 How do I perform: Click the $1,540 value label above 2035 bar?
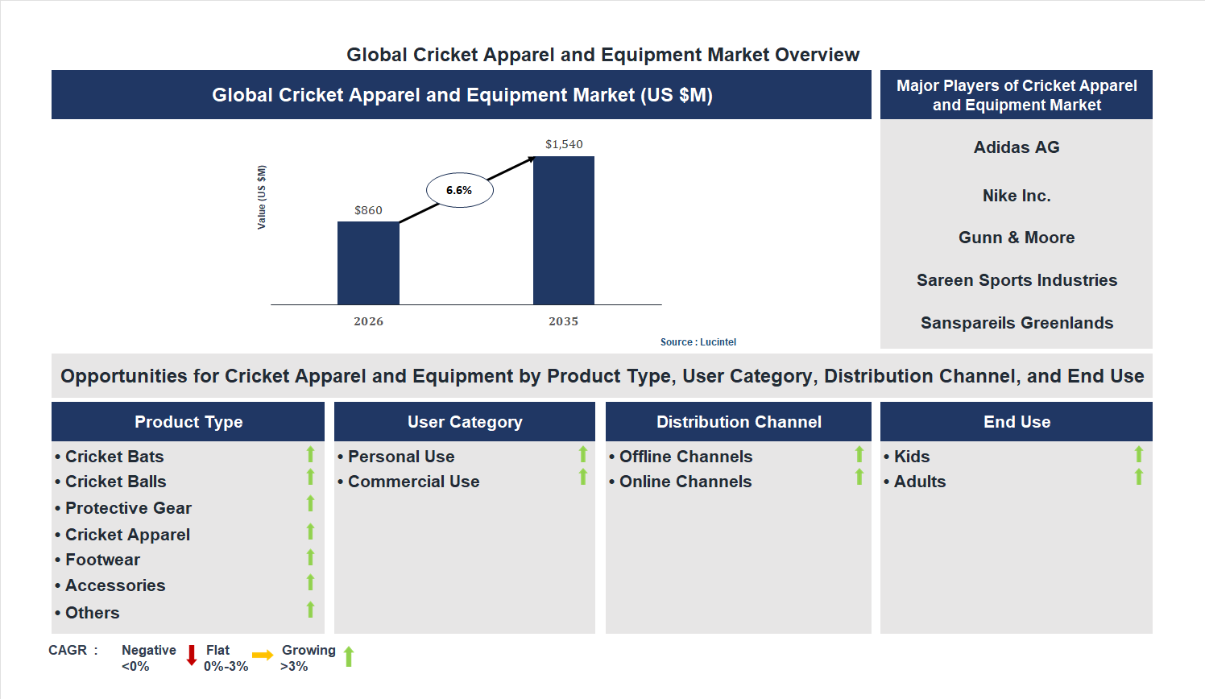click(x=562, y=144)
